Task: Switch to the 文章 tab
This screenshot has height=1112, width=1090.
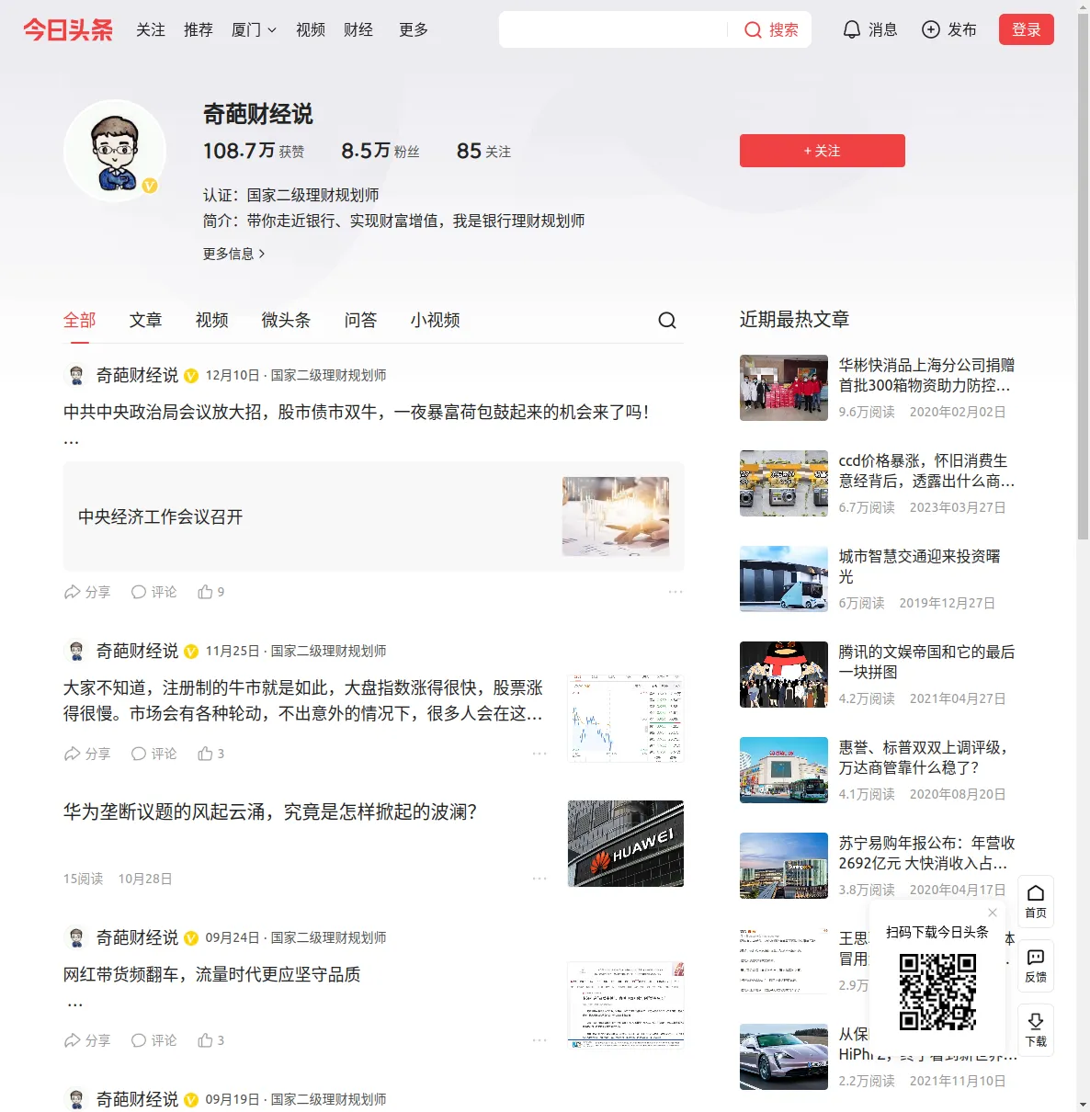Action: coord(145,320)
